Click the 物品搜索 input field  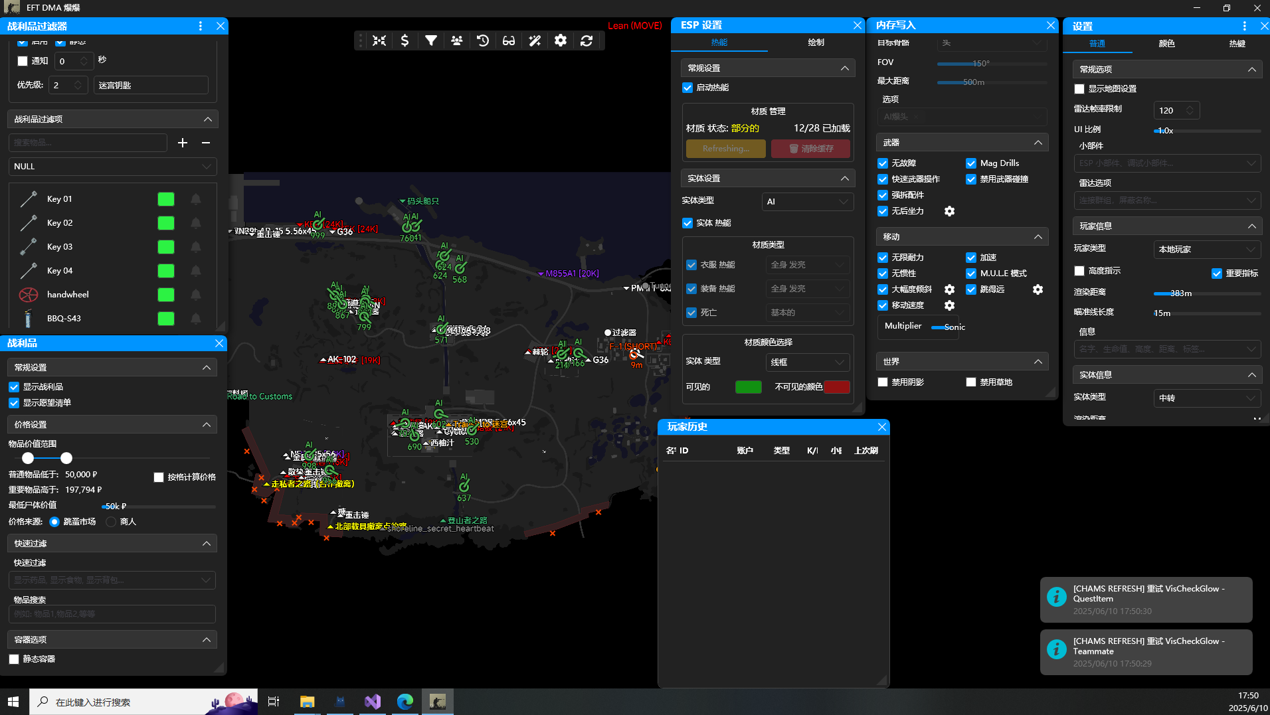point(112,614)
